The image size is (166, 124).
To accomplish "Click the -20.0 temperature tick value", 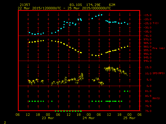I will (x=148, y=19).
